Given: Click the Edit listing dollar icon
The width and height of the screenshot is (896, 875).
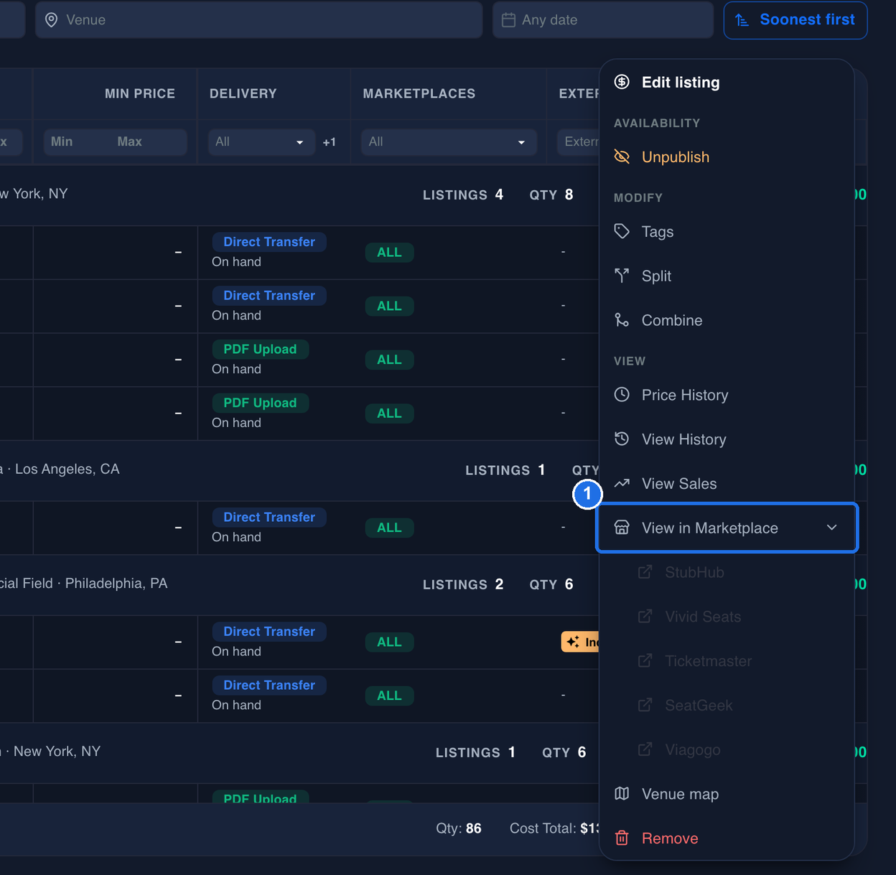Looking at the screenshot, I should tap(622, 82).
